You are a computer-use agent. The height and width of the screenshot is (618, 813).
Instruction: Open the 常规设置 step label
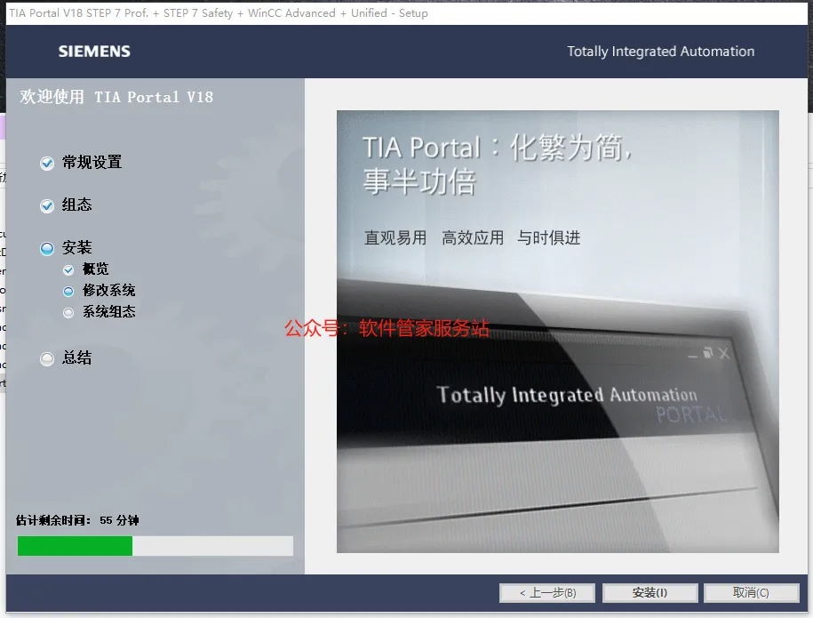pos(92,163)
